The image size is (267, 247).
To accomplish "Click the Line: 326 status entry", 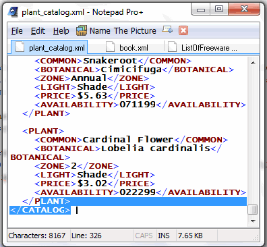I will [86, 236].
